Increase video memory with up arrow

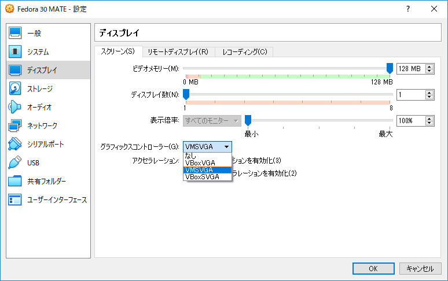tap(429, 66)
